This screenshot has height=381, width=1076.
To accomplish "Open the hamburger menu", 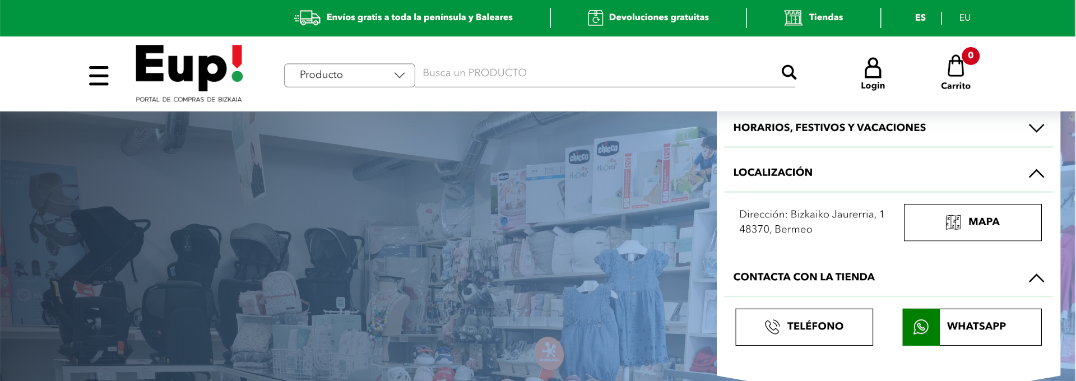I will click(99, 76).
